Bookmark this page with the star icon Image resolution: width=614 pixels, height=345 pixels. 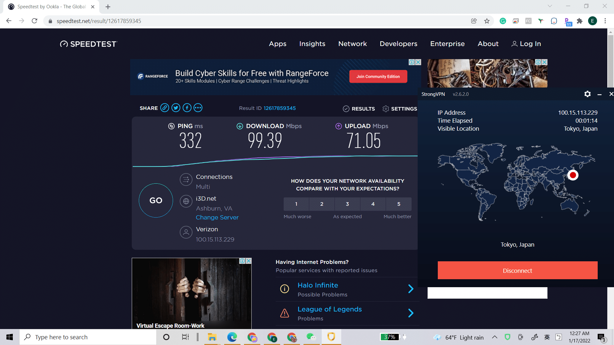tap(487, 21)
